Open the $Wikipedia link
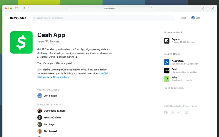Viewport: 219px width, 137px height. (43, 77)
